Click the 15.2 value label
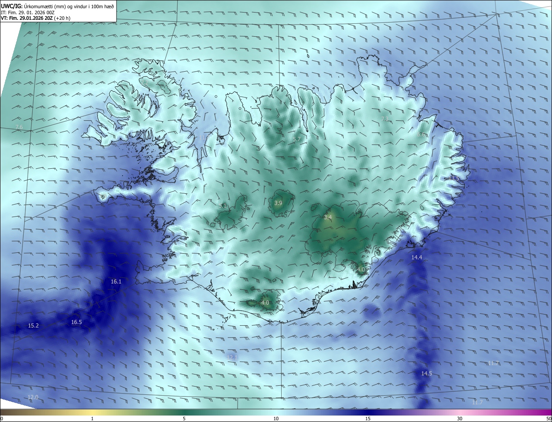The width and height of the screenshot is (552, 422). coord(33,325)
